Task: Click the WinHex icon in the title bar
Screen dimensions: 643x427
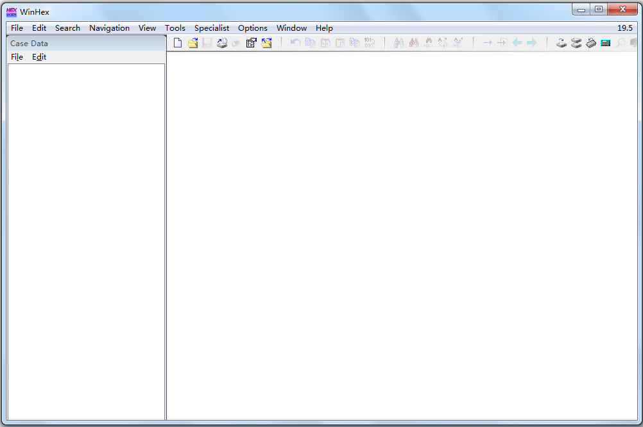Action: pos(12,12)
